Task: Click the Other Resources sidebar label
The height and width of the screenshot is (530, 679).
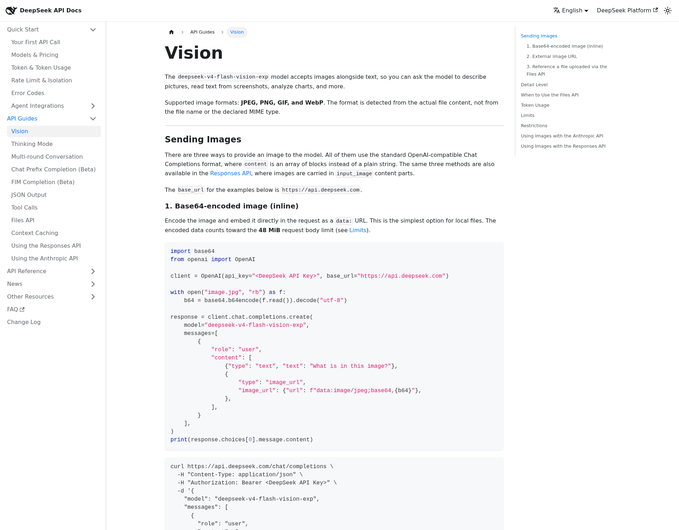Action: click(x=30, y=297)
